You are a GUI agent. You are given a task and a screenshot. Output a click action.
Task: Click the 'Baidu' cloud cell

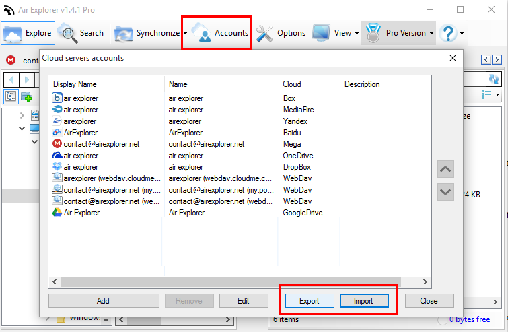(292, 132)
